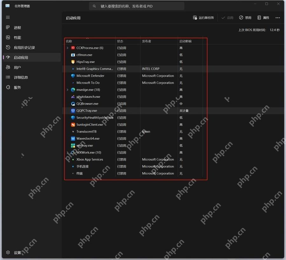Click the msedge.exe Edge icon
Viewport: 286px width, 260px height.
click(x=73, y=90)
